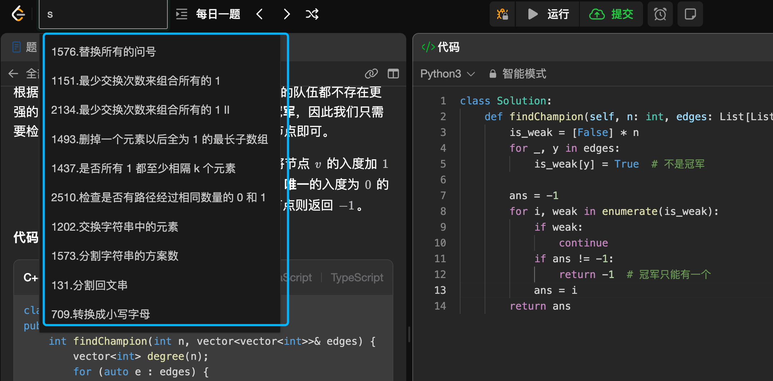The image size is (773, 381).
Task: Click 'is_weak = [False] * n' line
Action: point(574,132)
